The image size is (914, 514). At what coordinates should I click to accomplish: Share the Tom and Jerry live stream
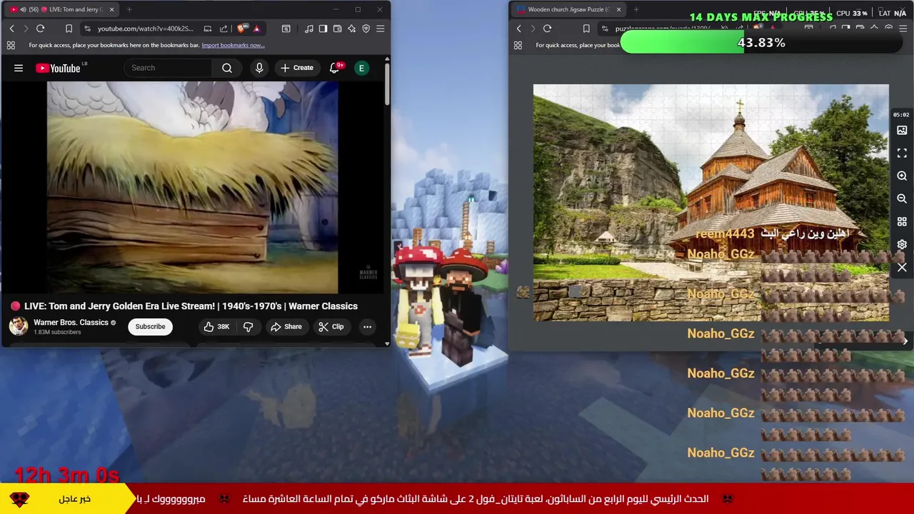coord(286,327)
